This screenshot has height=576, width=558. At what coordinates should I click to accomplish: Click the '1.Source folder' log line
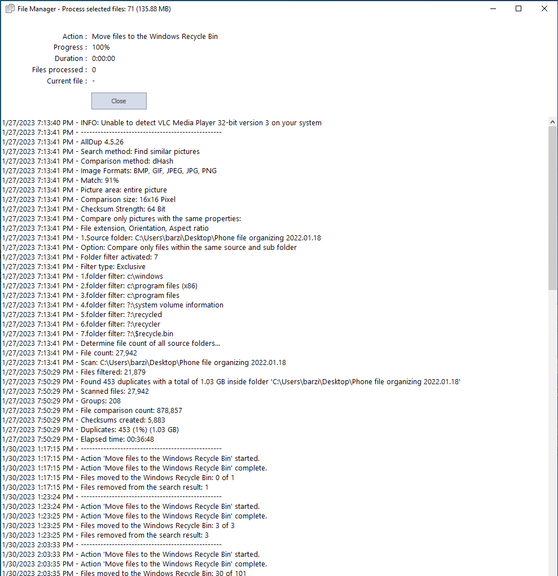coord(200,238)
